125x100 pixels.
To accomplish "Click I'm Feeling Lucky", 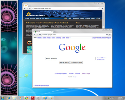I will [x=76, y=62].
